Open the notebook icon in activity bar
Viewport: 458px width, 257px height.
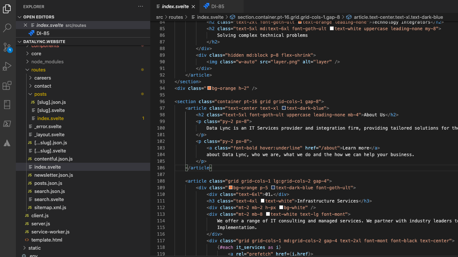(x=7, y=105)
